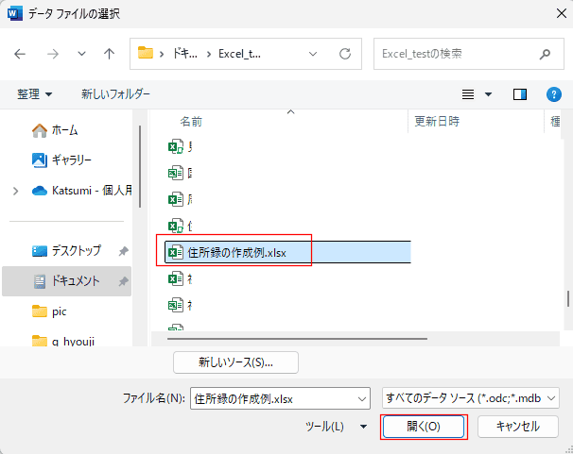Open the ツール(L) dropdown menu
The width and height of the screenshot is (573, 454).
[x=336, y=427]
